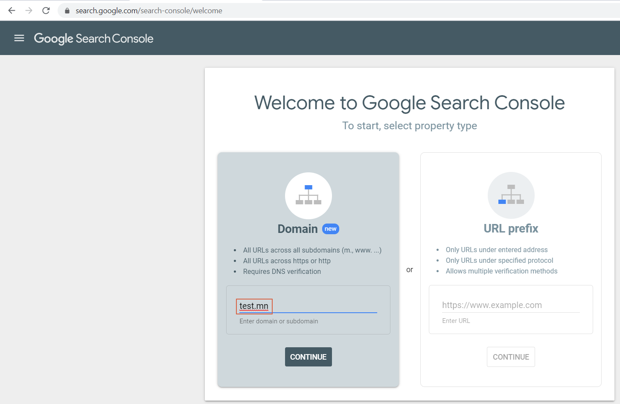Reload the page with the refresh icon
This screenshot has height=404, width=620.
(x=46, y=11)
